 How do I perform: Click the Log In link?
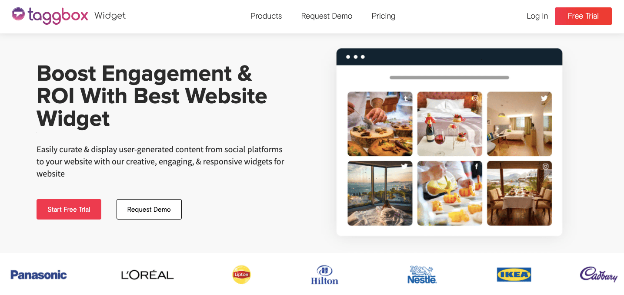(537, 16)
